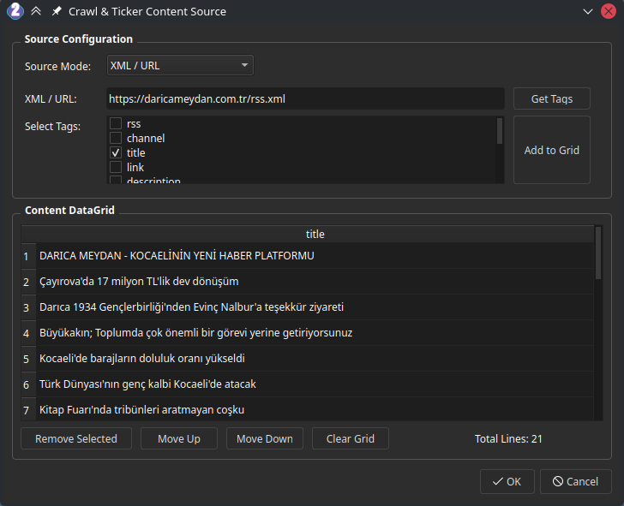
Task: Select row 'Kocaeli'de barajların doluluk oranı yükseldi'
Action: pyautogui.click(x=315, y=359)
